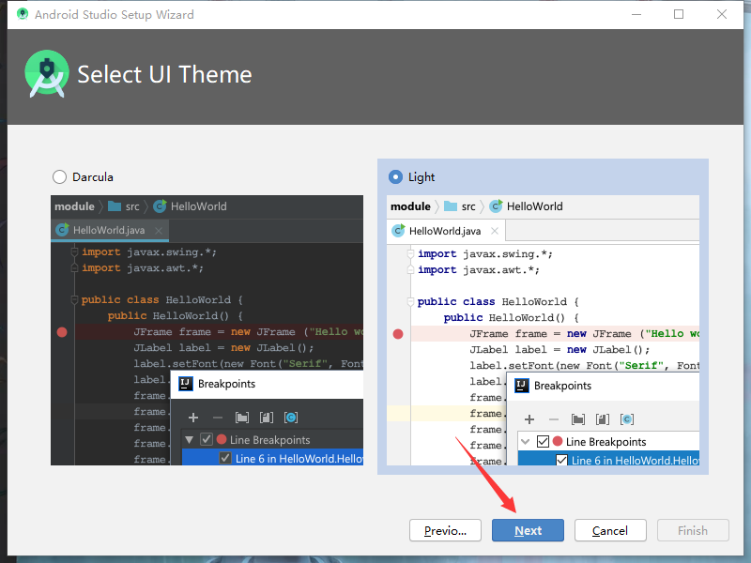The image size is (751, 563).
Task: Click the Light theme preview image
Action: click(x=543, y=330)
